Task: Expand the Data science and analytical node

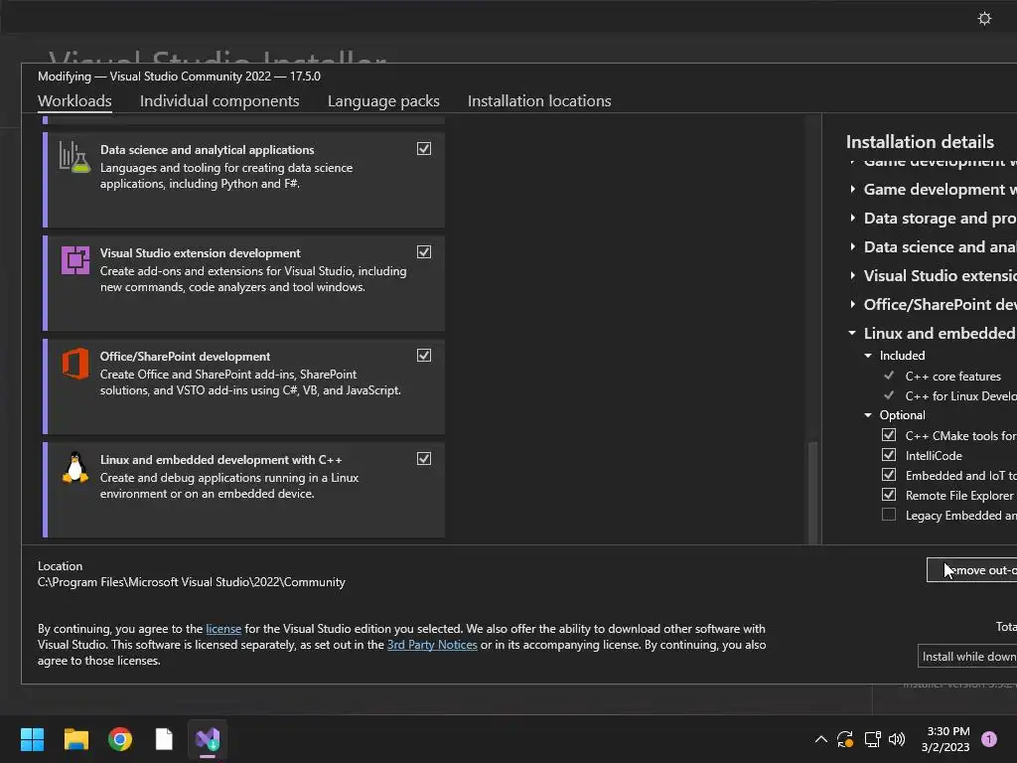Action: point(853,247)
